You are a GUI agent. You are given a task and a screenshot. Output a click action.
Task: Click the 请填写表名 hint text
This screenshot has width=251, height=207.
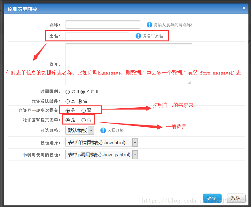(x=153, y=36)
